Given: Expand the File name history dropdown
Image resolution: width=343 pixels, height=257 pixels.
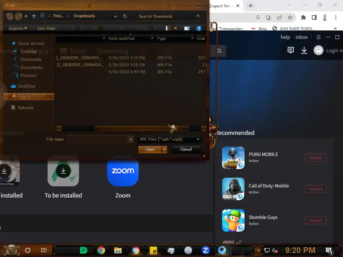Looking at the screenshot, I should point(131,140).
